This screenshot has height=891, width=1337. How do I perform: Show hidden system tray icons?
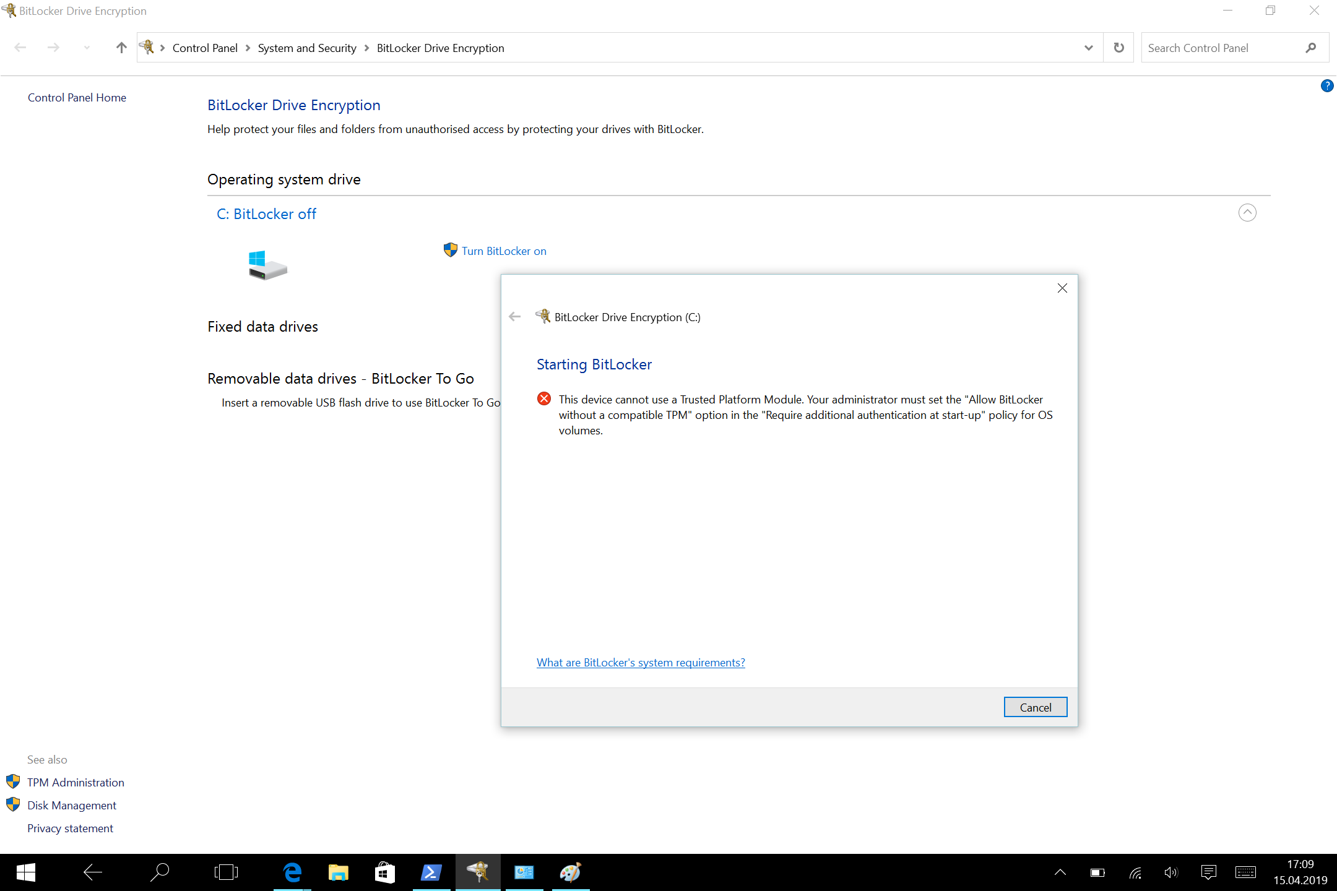[1060, 872]
